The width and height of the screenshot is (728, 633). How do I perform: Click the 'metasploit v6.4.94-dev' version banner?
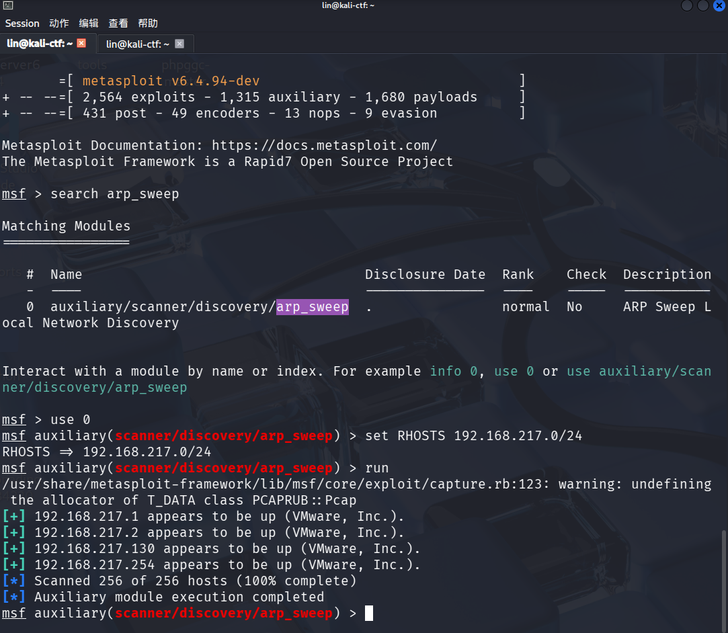171,81
